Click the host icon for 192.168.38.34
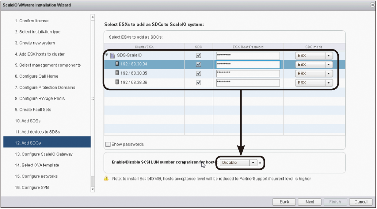 tap(117, 64)
